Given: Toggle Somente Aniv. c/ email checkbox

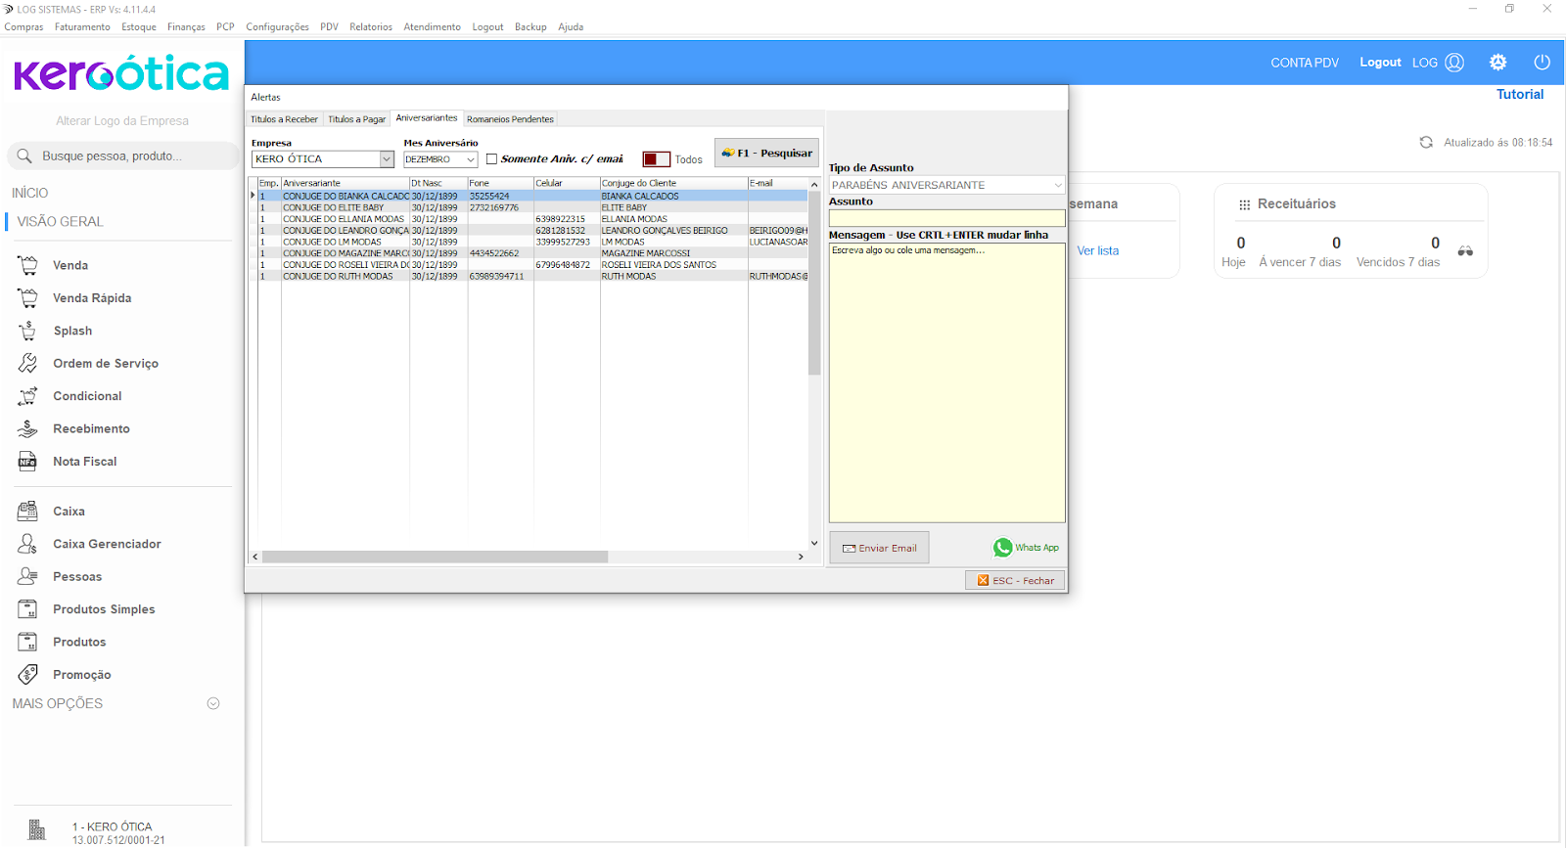Looking at the screenshot, I should (492, 159).
